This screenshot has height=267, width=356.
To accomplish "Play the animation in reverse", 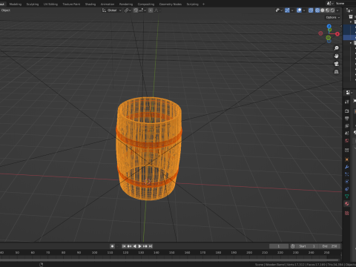I will tap(134, 246).
